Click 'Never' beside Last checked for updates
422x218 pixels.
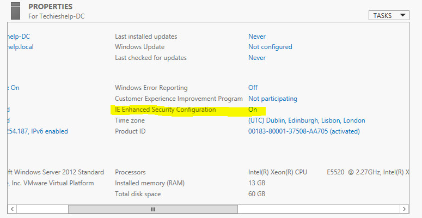(x=257, y=58)
